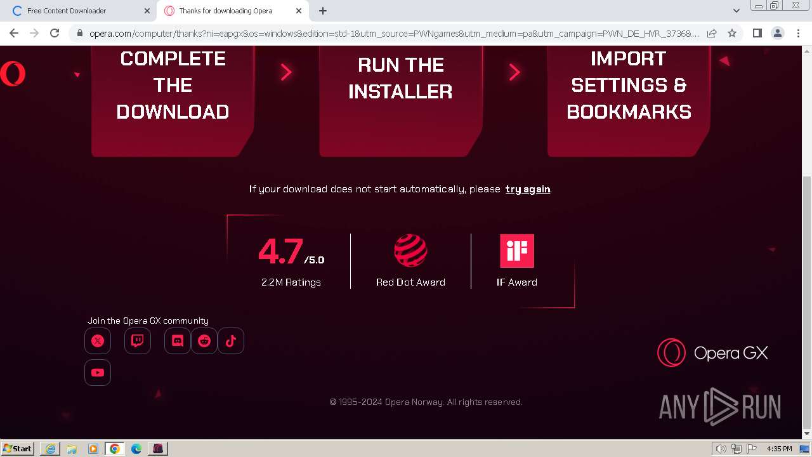
Task: Close the Free Content Downloader tab
Action: pos(147,11)
